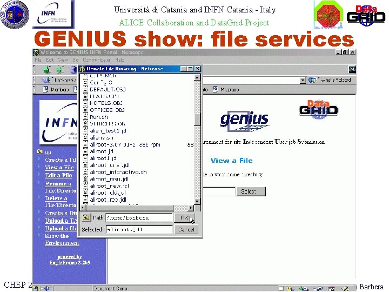Click the horizontal scroll-right arrow

191,208
